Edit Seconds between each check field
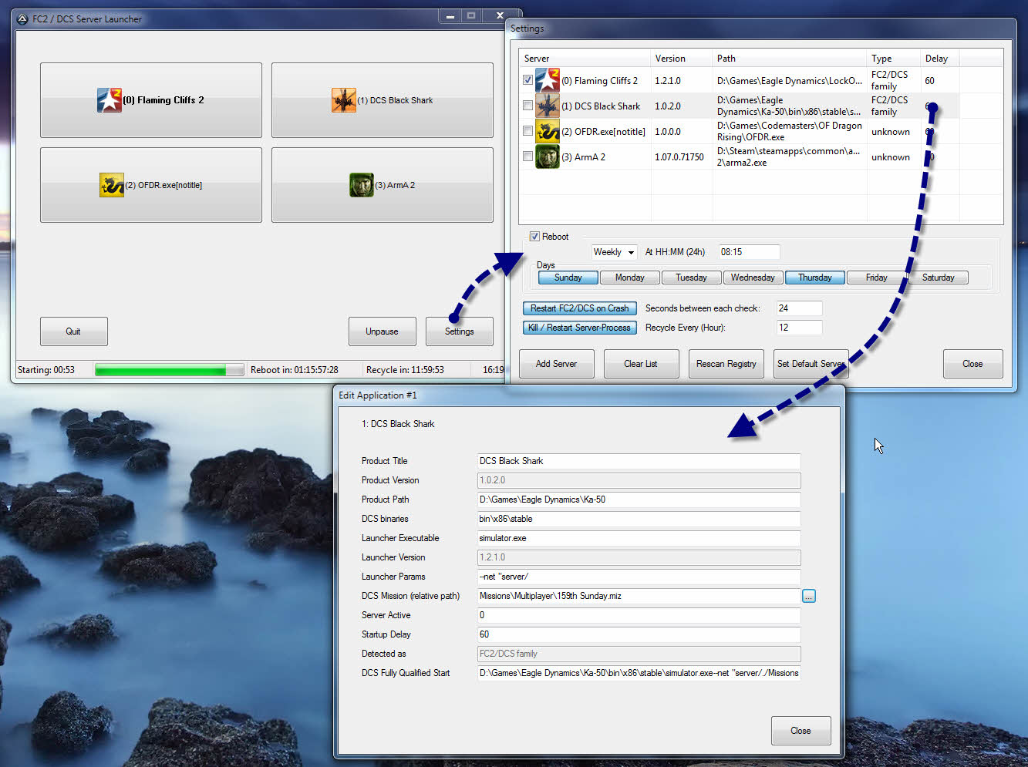 799,308
